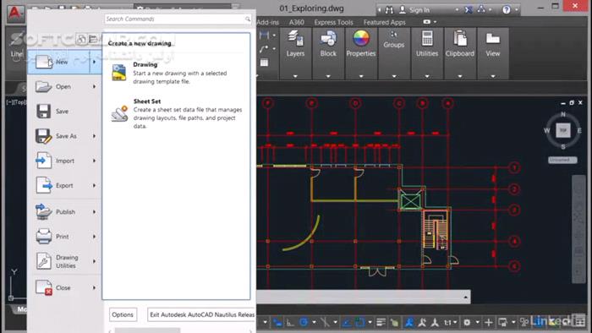Click the search magnifier in Search Commands
Screen dimensions: 592x333
point(247,19)
